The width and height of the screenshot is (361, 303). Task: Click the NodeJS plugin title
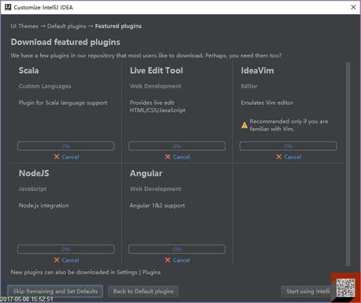(34, 174)
